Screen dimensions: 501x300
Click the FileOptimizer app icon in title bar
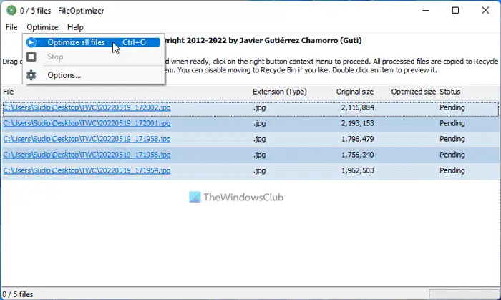(11, 11)
